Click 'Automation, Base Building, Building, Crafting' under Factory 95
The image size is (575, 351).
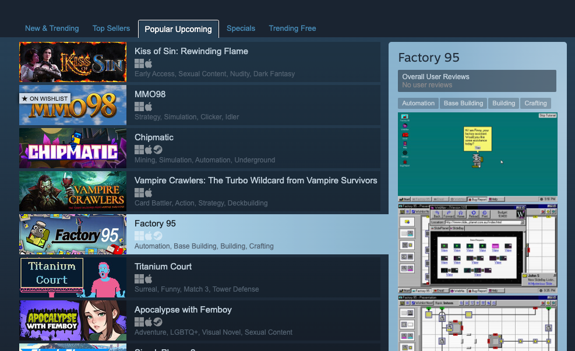(204, 246)
